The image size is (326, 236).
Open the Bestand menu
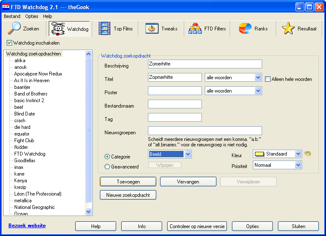(12, 16)
